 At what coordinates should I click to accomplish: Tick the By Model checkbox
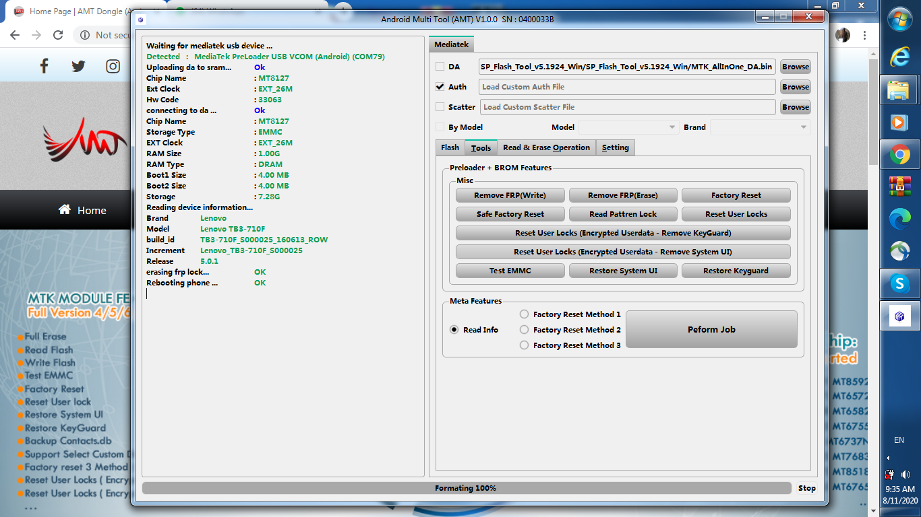pyautogui.click(x=440, y=127)
